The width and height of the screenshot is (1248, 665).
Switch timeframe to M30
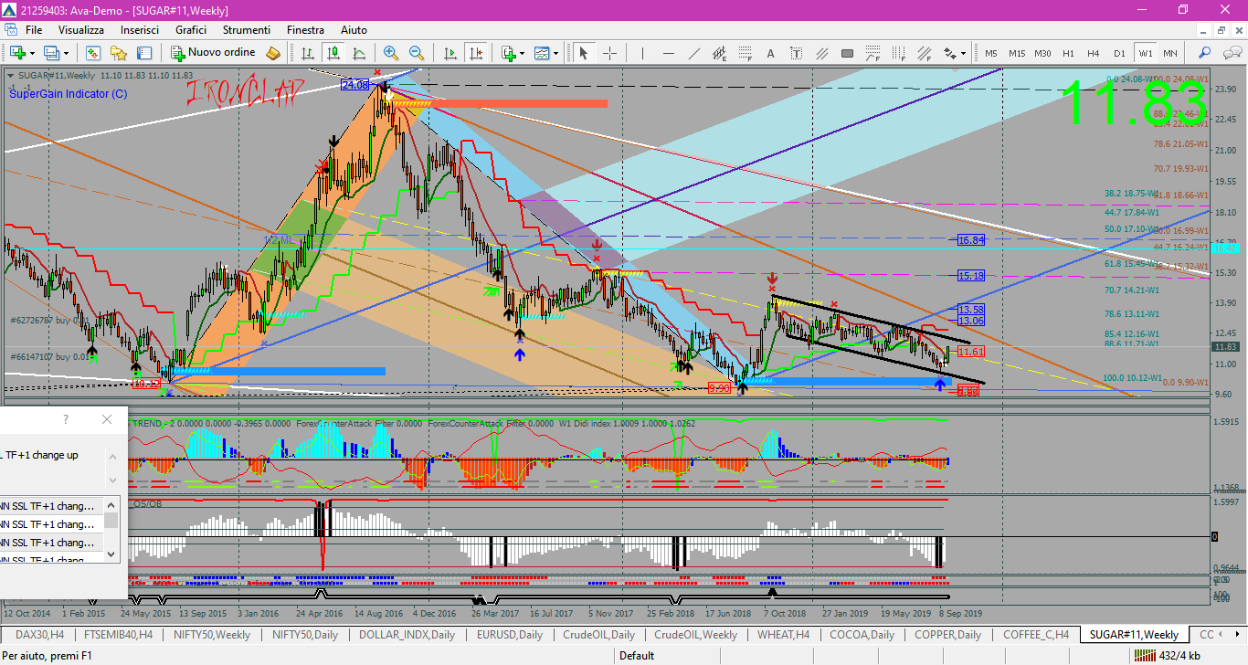pyautogui.click(x=1042, y=53)
